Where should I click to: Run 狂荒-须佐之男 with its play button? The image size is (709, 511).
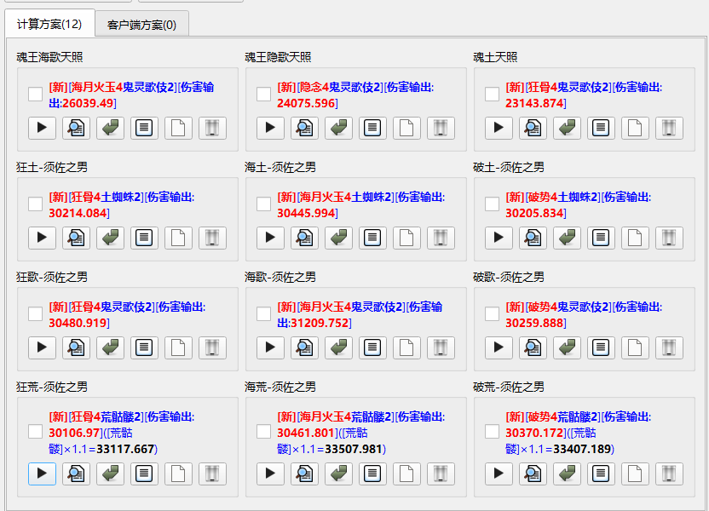pos(42,474)
